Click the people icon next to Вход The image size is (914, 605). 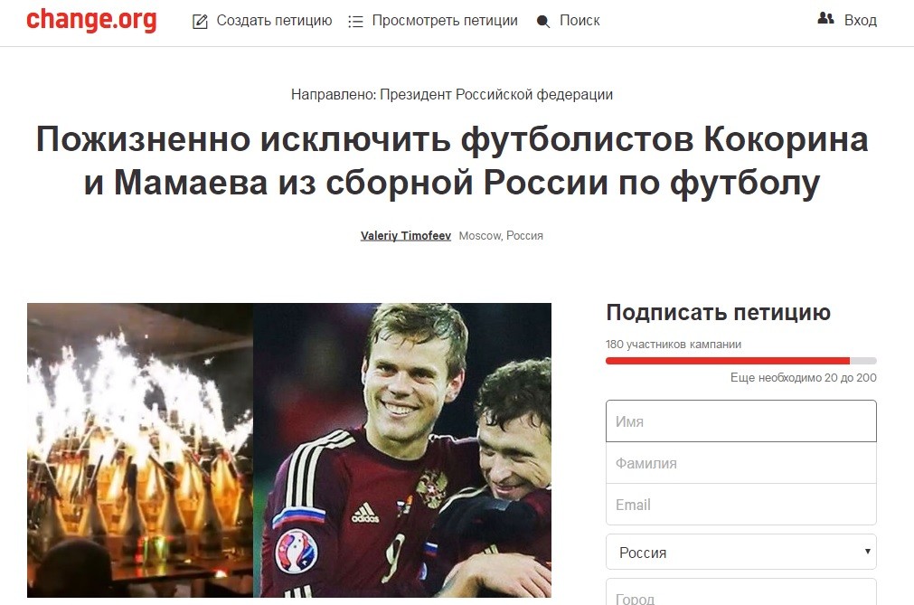825,18
